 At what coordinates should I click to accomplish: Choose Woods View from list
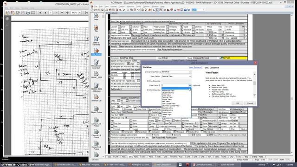[167, 99]
